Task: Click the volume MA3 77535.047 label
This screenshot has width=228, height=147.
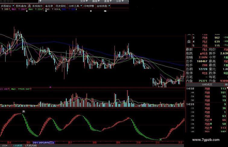Action: click(21, 89)
